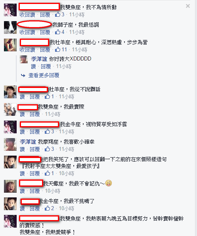The height and width of the screenshot is (236, 197).
Task: Like the 金牛座視物質享受如浮雲 comment
Action: (22, 132)
